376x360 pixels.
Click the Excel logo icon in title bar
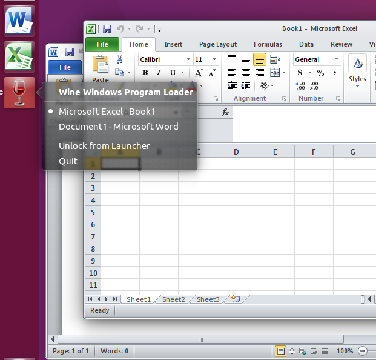91,29
